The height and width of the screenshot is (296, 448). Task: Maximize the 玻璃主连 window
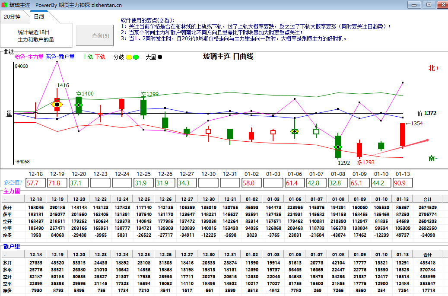pyautogui.click(x=429, y=5)
